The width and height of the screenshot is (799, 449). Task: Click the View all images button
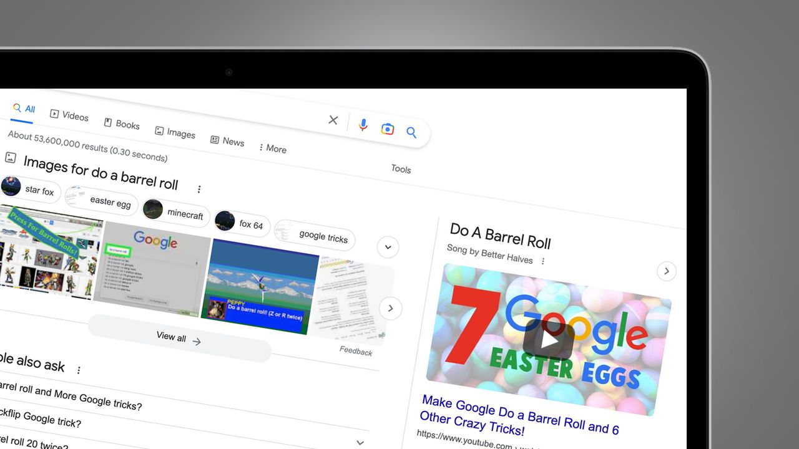point(180,339)
